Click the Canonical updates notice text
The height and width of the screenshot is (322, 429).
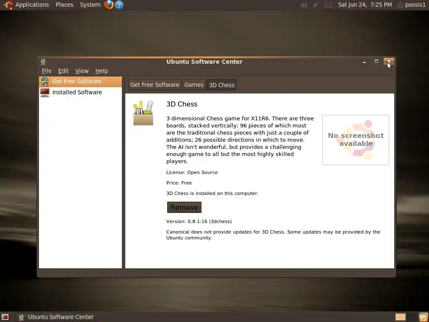tap(273, 235)
